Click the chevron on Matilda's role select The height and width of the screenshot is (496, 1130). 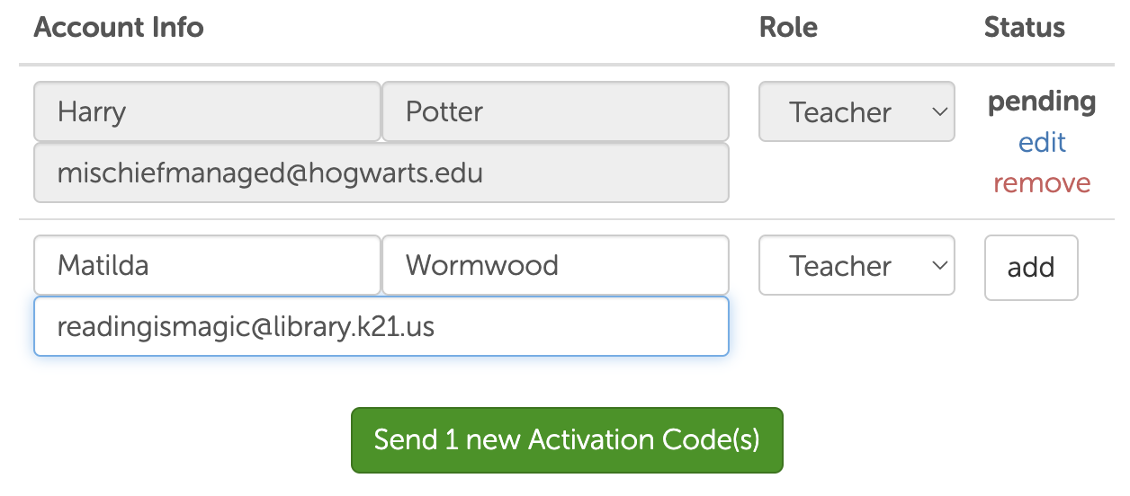939,266
